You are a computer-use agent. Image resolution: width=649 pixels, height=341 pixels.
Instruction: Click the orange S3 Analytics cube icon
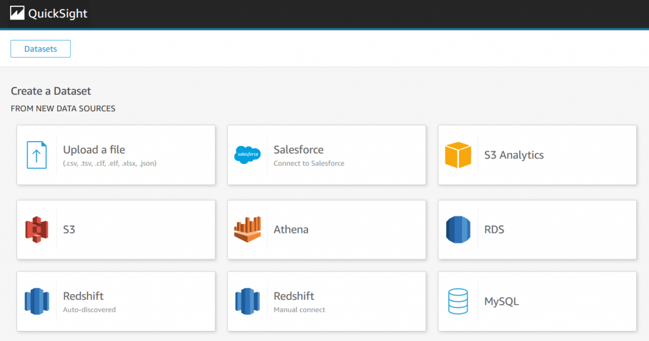click(458, 155)
